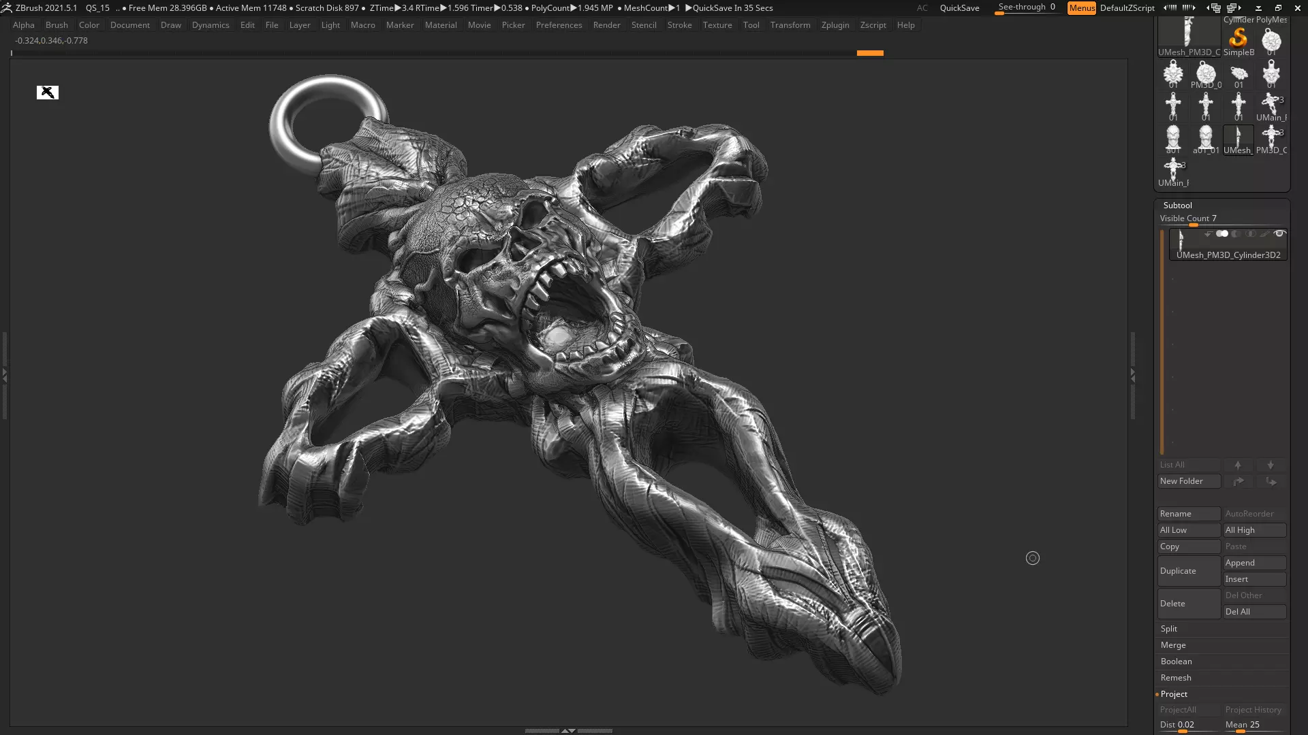
Task: Click the right tray divider arrows
Action: click(1133, 374)
